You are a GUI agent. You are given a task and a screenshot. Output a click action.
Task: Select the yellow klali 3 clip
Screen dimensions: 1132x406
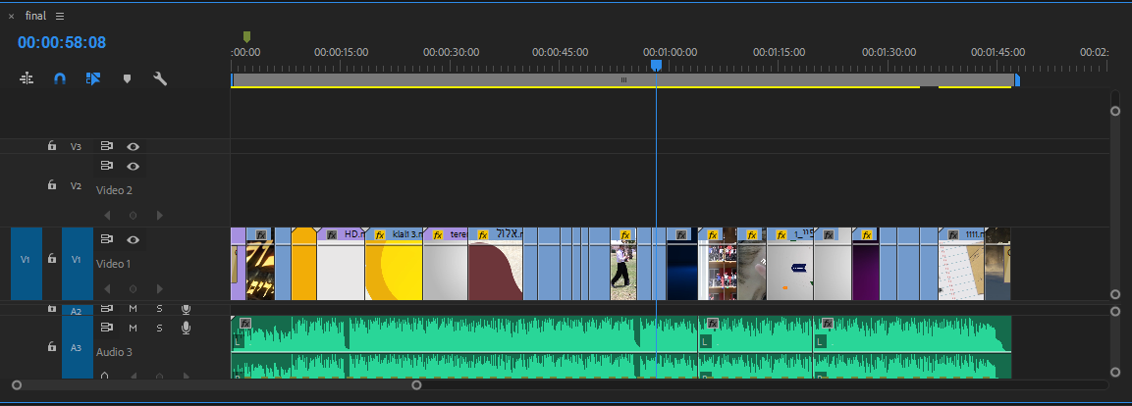coord(394,264)
